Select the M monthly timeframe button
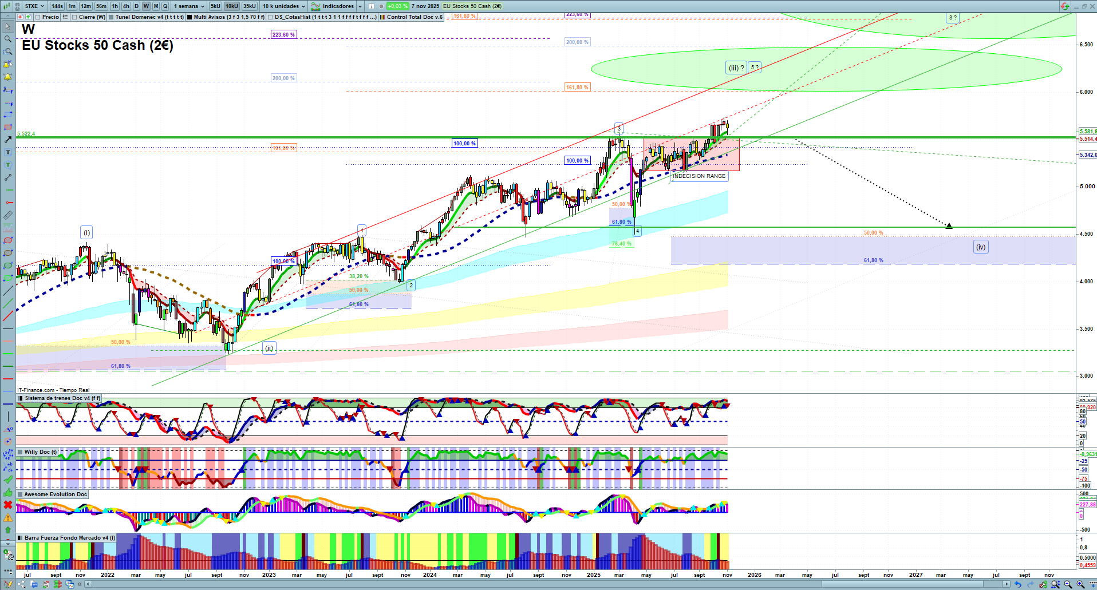 pyautogui.click(x=156, y=6)
